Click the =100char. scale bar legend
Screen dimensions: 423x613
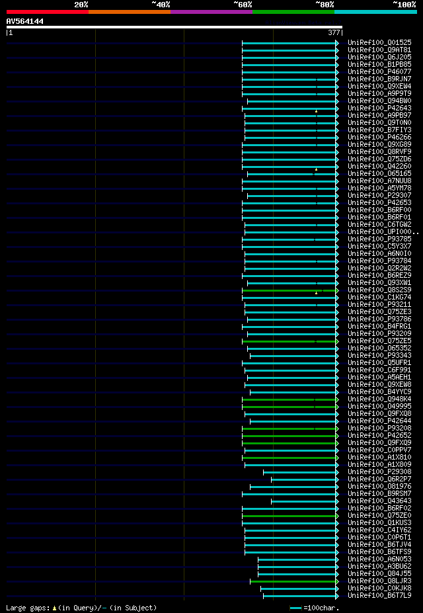(315, 608)
